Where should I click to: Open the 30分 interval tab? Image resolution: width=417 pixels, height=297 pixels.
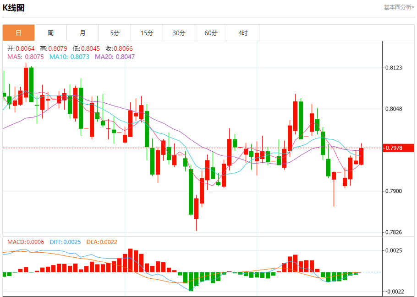click(179, 33)
